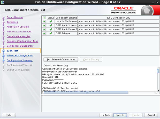Click 'SQL Test=SELECT 1 FROM DUAL' log line

tap(60, 83)
